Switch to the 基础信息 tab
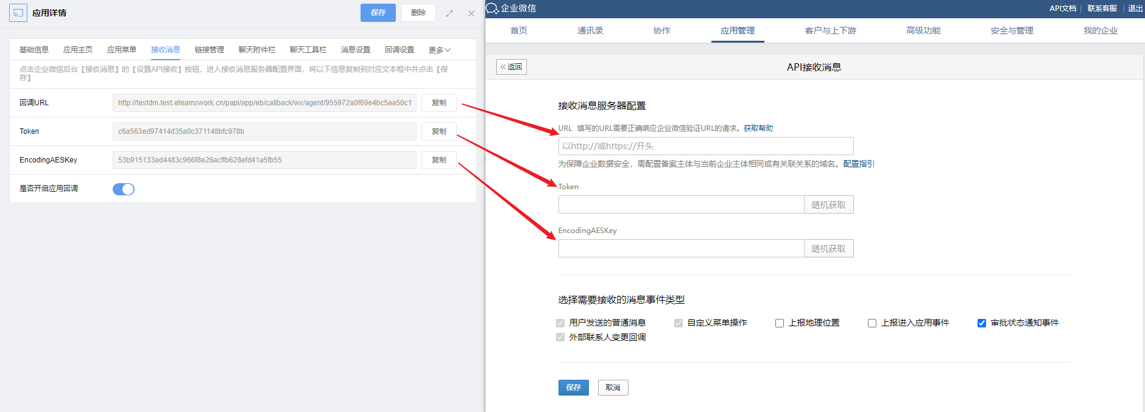This screenshot has height=412, width=1145. (34, 50)
